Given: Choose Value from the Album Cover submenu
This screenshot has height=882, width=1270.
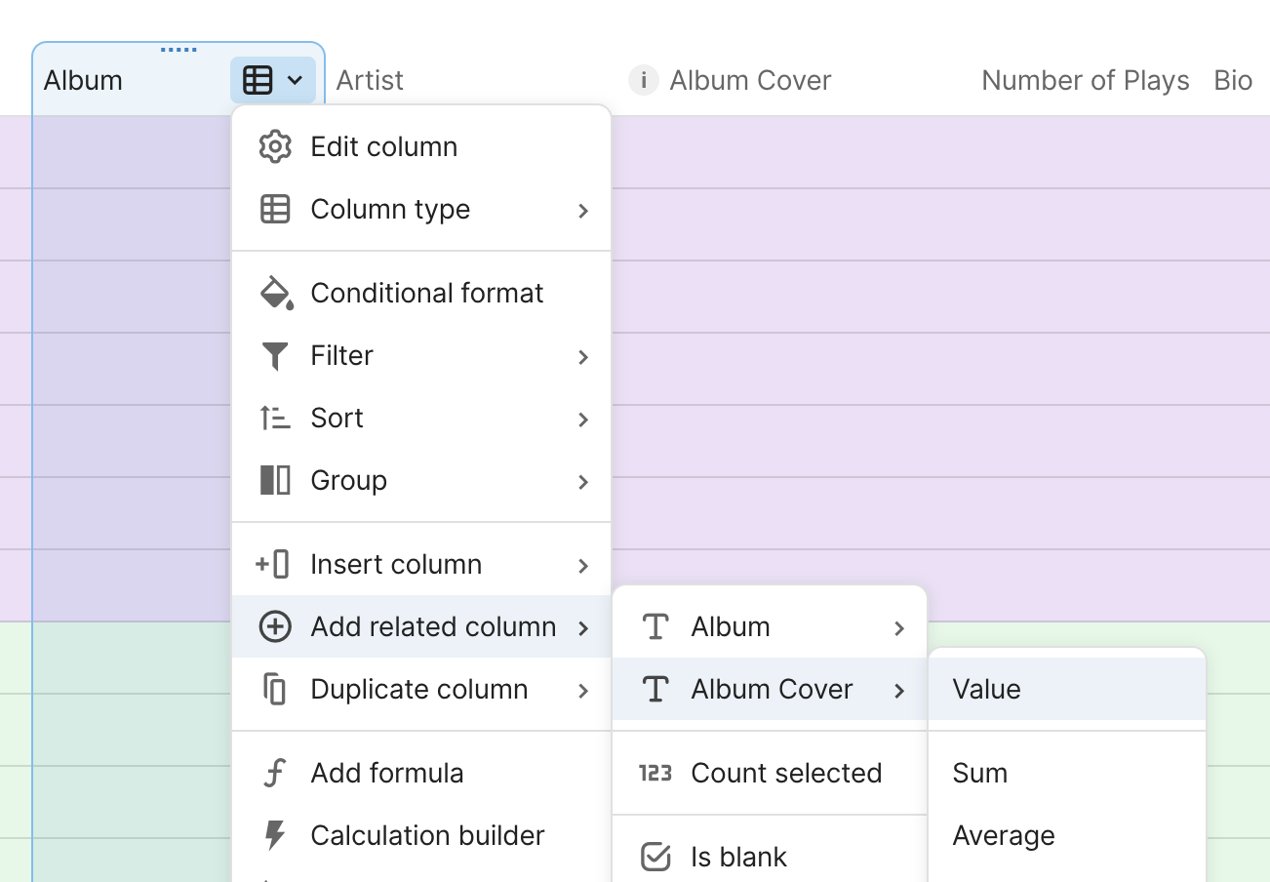Looking at the screenshot, I should click(986, 689).
